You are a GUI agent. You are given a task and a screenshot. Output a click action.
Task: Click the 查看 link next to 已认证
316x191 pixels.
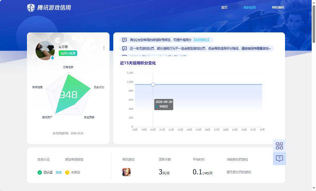pos(59,172)
